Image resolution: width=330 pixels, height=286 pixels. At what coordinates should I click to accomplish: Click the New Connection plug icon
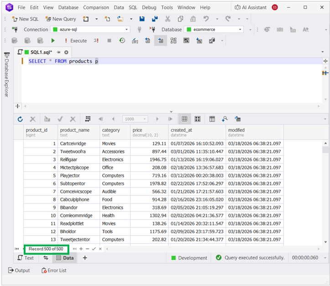[15, 30]
